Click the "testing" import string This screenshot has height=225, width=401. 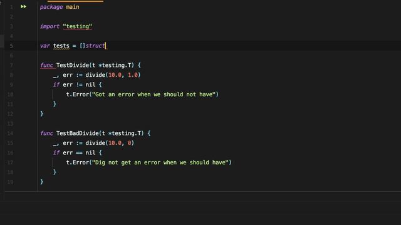(77, 26)
